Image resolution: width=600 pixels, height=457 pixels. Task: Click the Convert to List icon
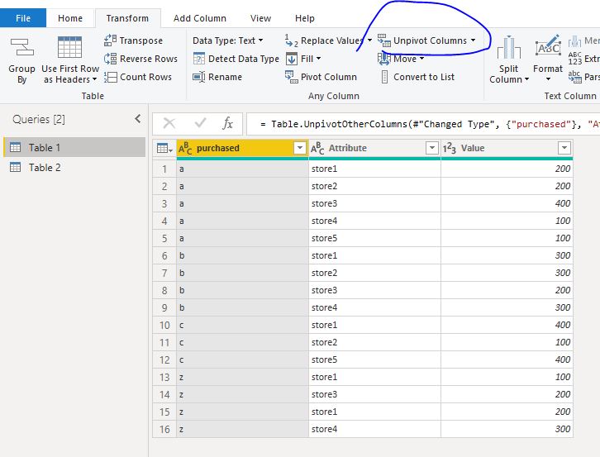click(x=384, y=77)
